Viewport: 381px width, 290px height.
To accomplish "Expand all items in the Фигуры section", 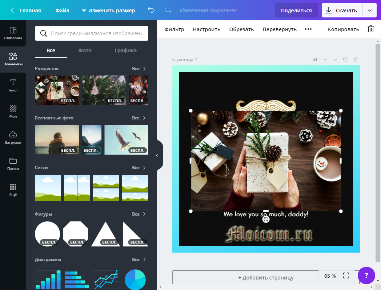I will point(139,214).
